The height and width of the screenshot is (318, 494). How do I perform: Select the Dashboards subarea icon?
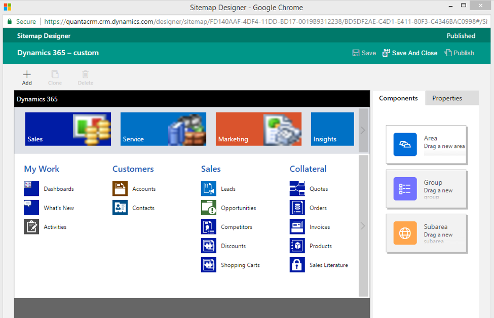tap(31, 188)
